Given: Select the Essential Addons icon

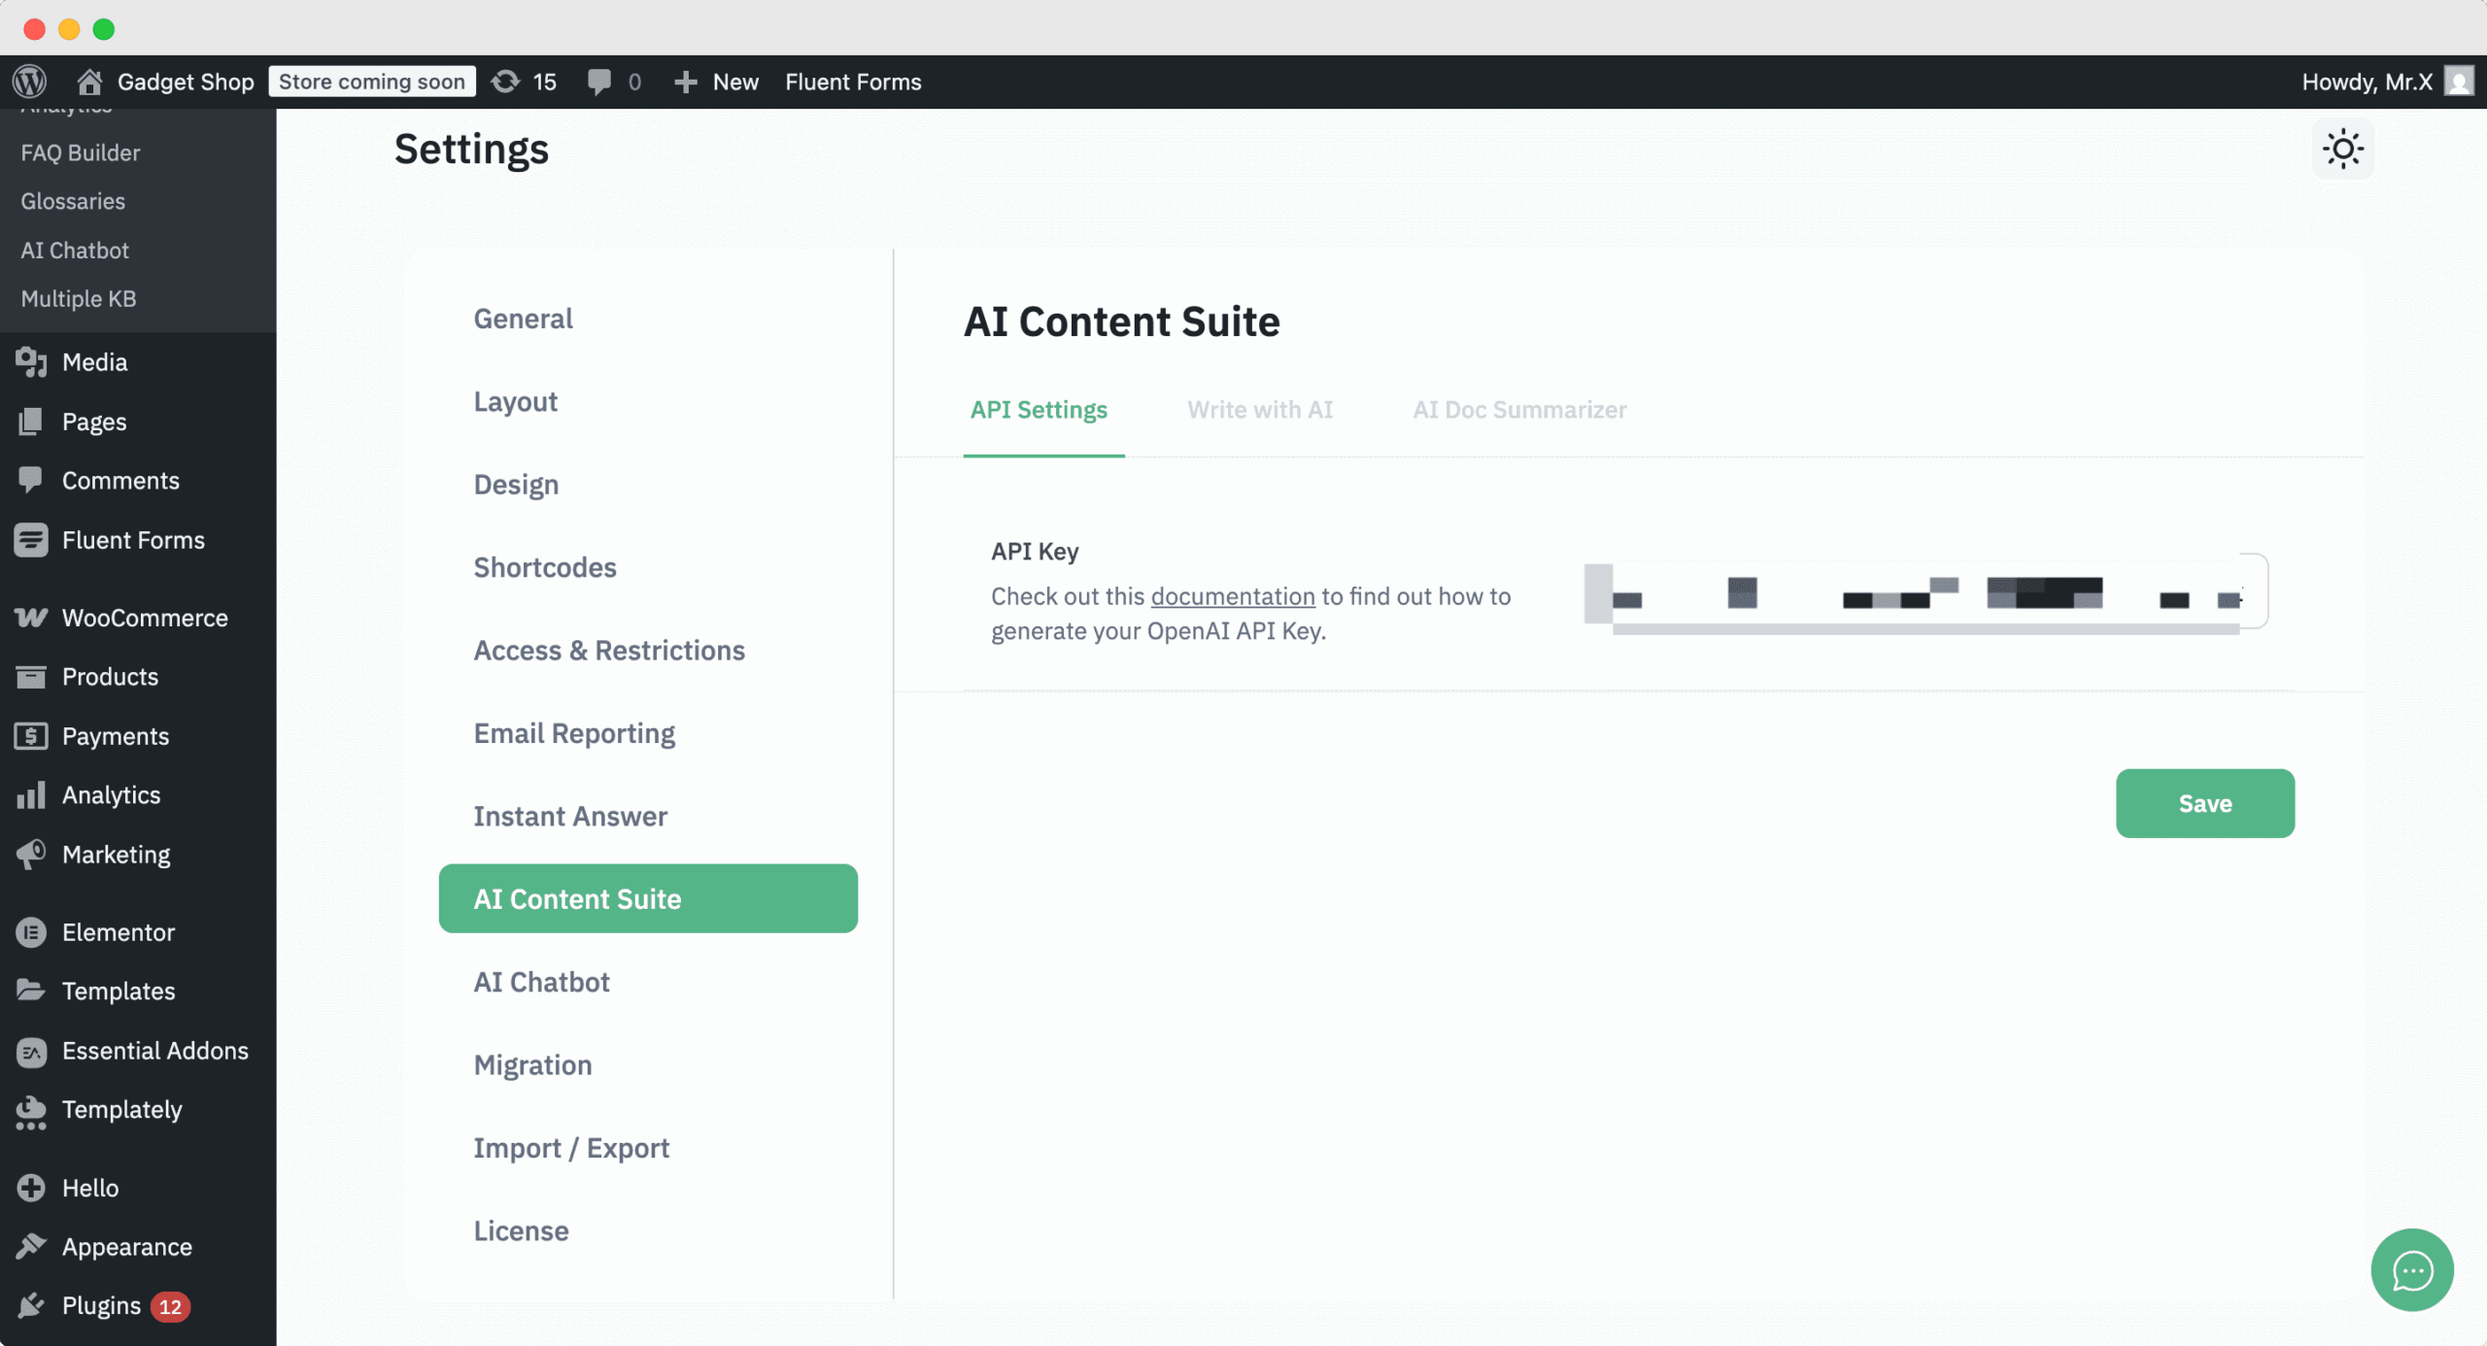Looking at the screenshot, I should (x=30, y=1050).
